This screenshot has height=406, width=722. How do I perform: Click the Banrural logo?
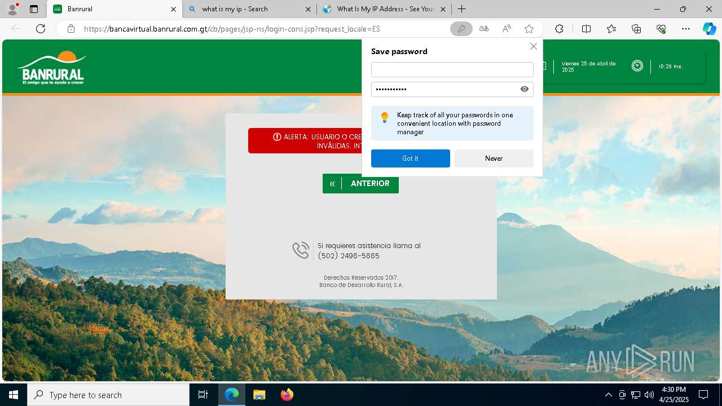[x=52, y=68]
